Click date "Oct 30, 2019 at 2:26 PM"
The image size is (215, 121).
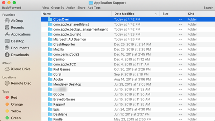pyautogui.click(x=132, y=69)
